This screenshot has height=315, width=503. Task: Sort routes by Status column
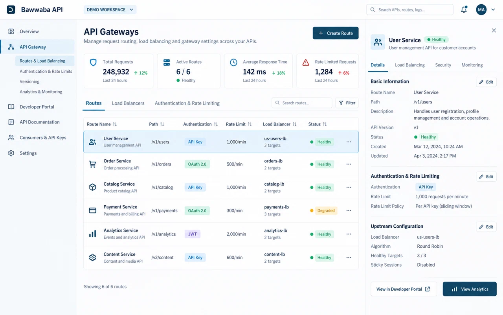point(325,124)
